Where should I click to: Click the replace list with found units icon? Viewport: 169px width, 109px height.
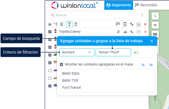151,65
